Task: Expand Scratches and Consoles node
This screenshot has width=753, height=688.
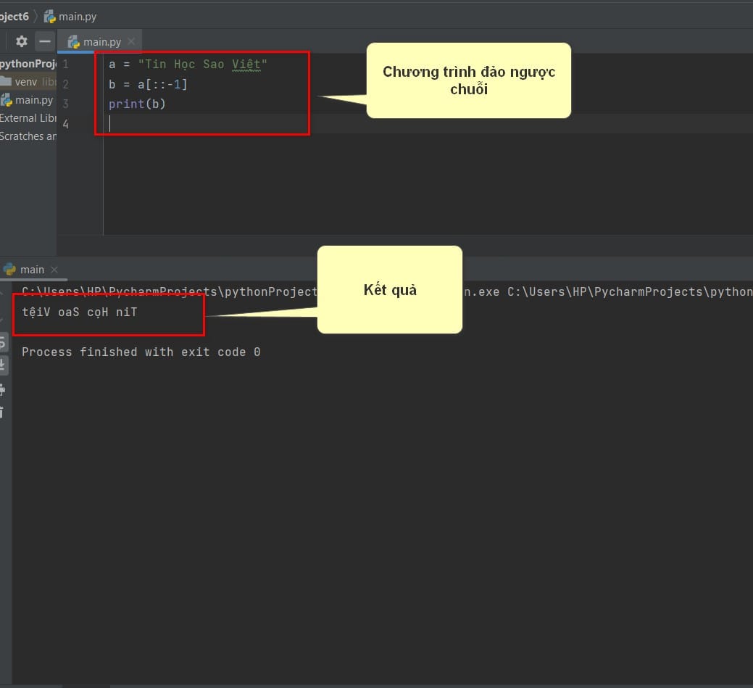Action: coord(28,136)
